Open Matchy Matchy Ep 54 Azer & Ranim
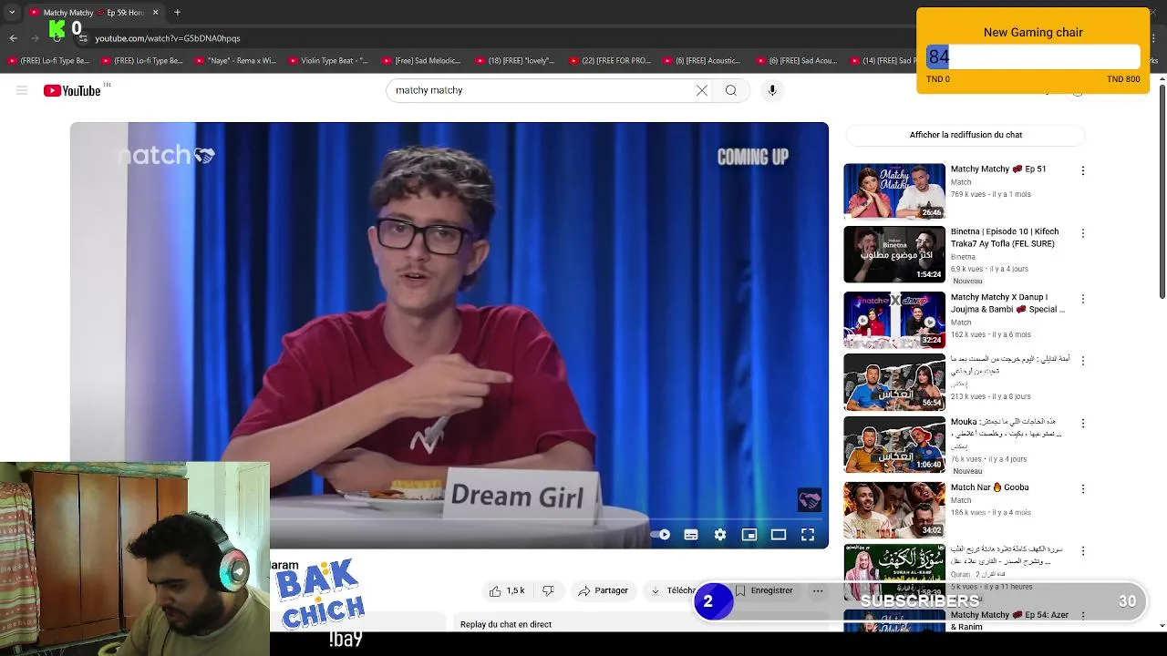Screen dimensions: 1167x656 (1009, 620)
